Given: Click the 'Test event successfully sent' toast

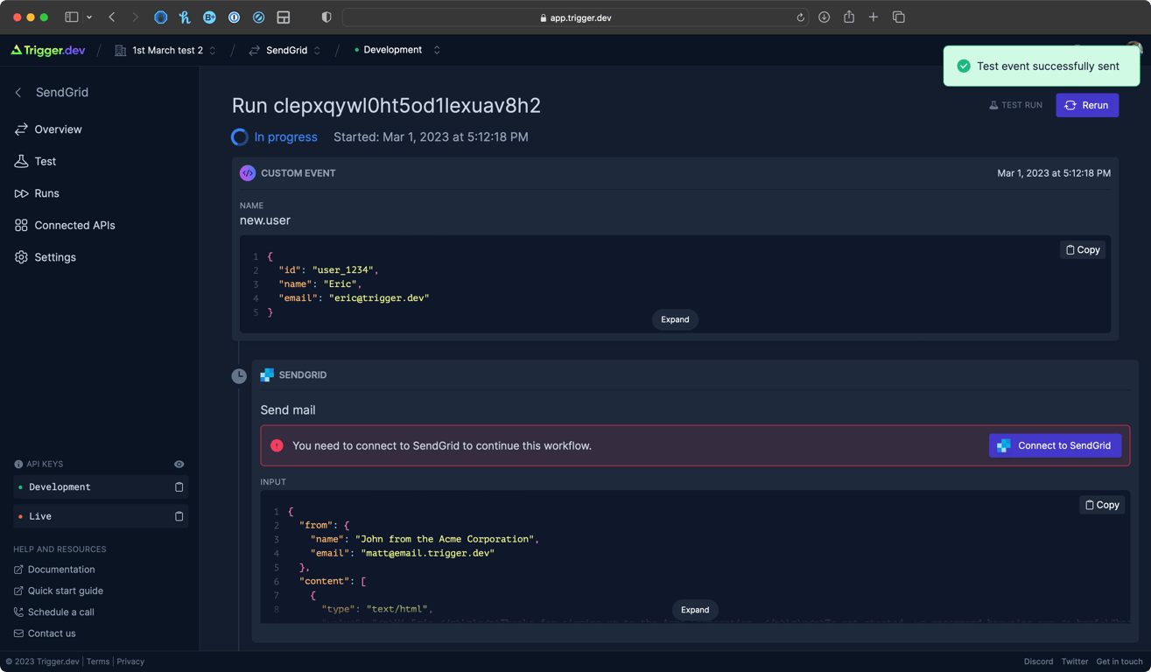Looking at the screenshot, I should (1042, 66).
